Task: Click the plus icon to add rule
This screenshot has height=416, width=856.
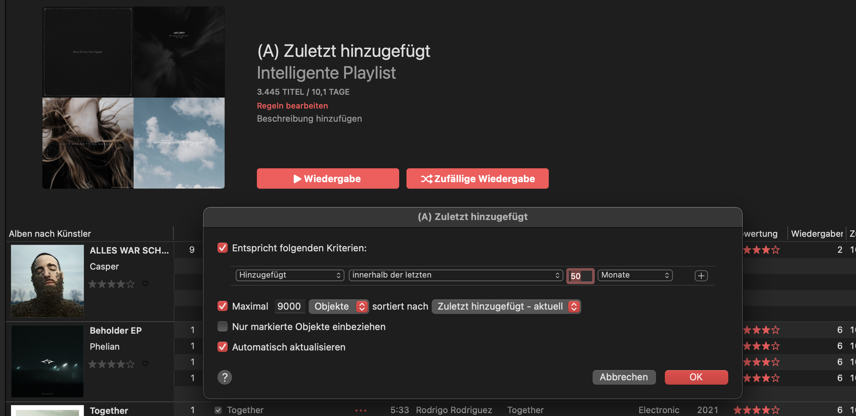Action: click(x=701, y=276)
